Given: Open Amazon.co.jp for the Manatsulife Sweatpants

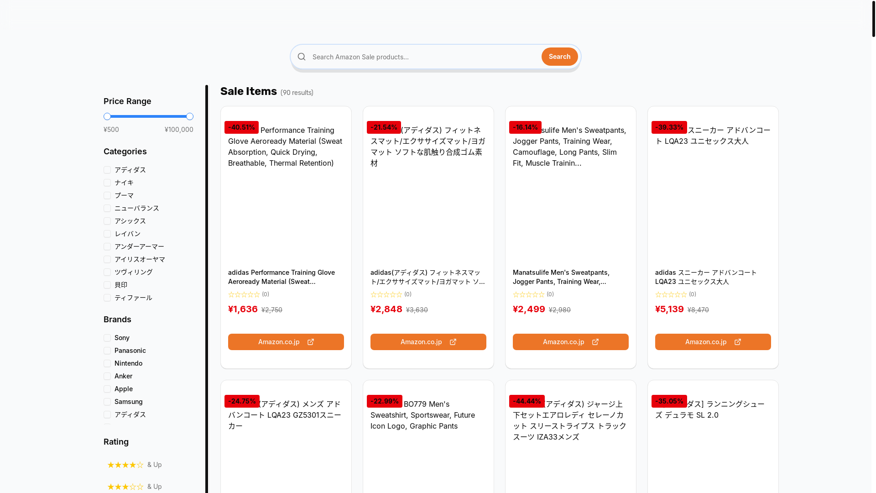Looking at the screenshot, I should [571, 342].
